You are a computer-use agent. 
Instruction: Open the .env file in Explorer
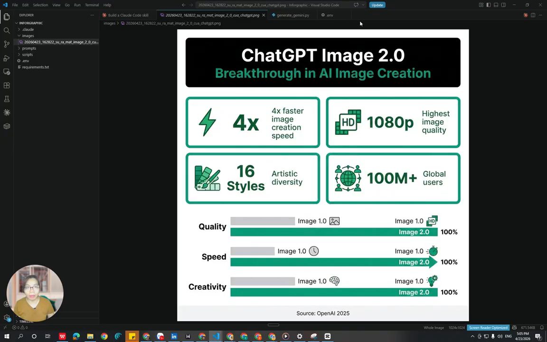[57, 61]
